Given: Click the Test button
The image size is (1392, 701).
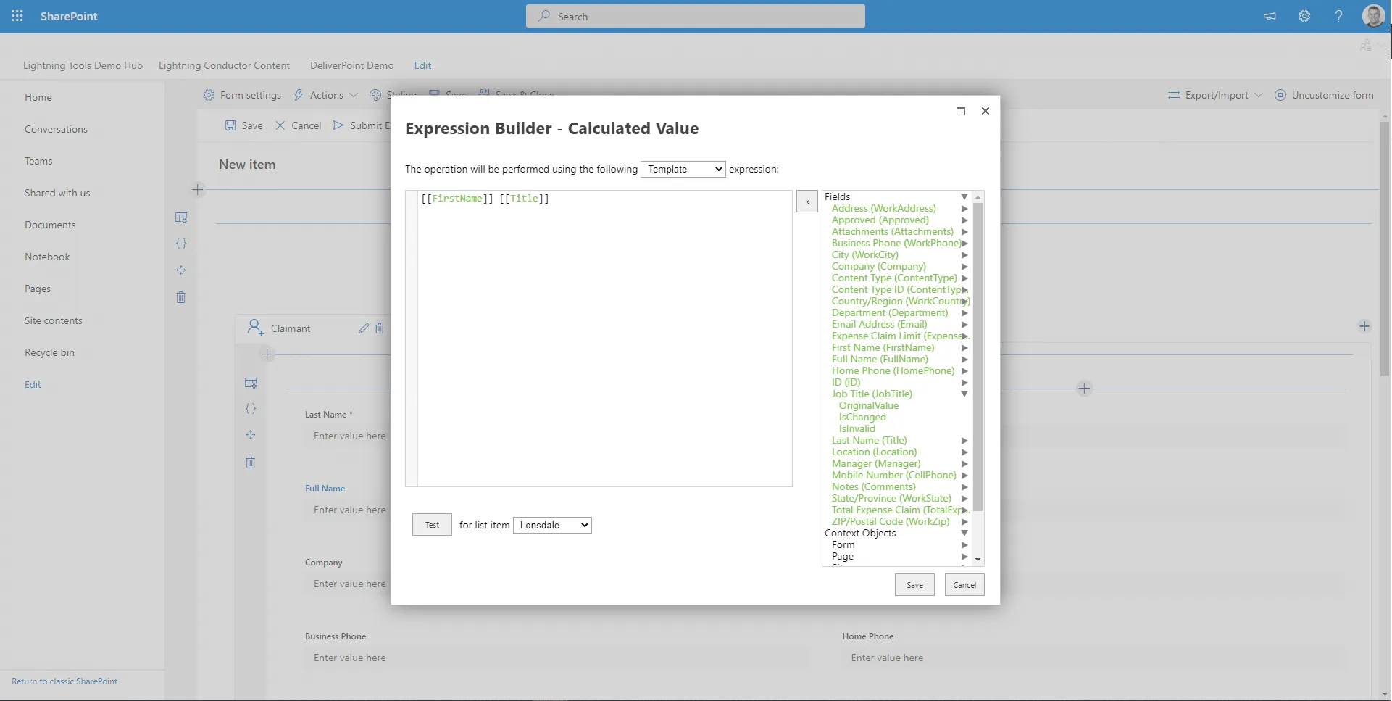Looking at the screenshot, I should (x=431, y=525).
